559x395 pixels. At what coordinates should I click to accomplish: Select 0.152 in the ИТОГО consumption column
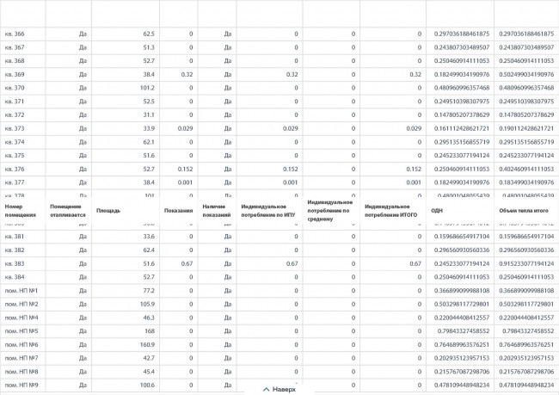coord(414,170)
